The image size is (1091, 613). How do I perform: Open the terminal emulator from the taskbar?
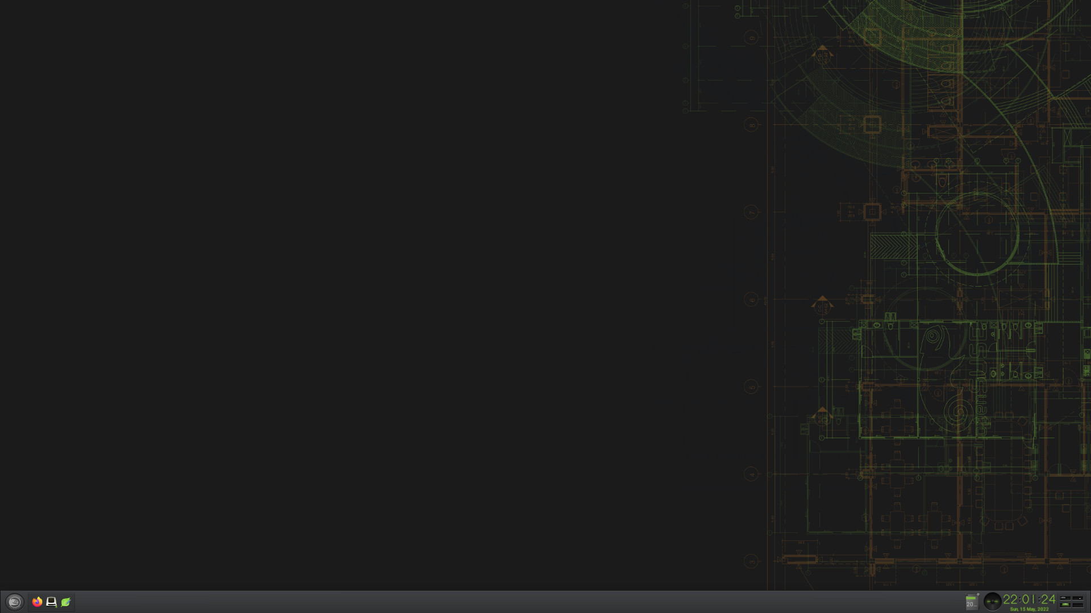(51, 602)
